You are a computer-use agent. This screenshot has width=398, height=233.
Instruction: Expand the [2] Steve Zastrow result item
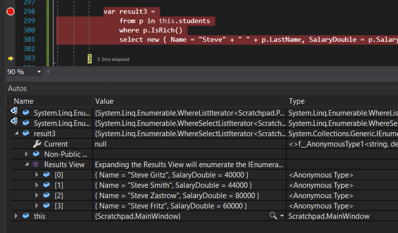tap(36, 195)
